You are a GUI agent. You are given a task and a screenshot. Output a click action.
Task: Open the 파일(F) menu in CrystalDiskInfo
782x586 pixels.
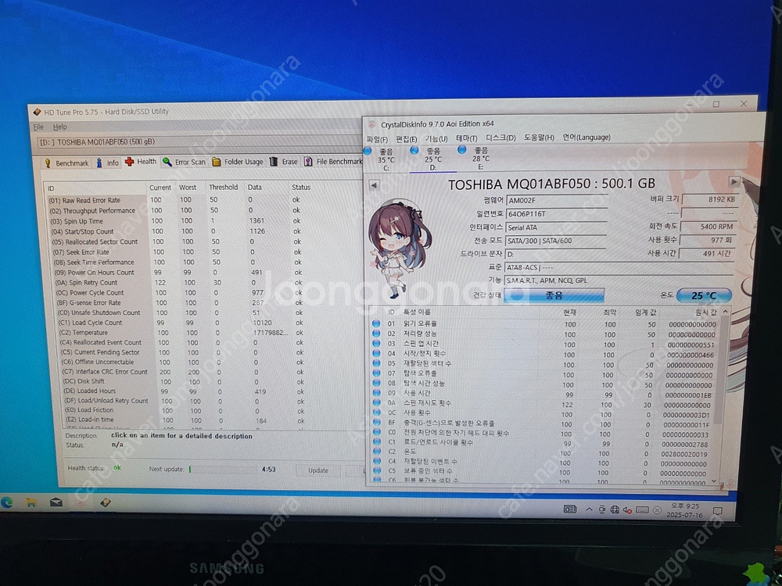point(377,139)
